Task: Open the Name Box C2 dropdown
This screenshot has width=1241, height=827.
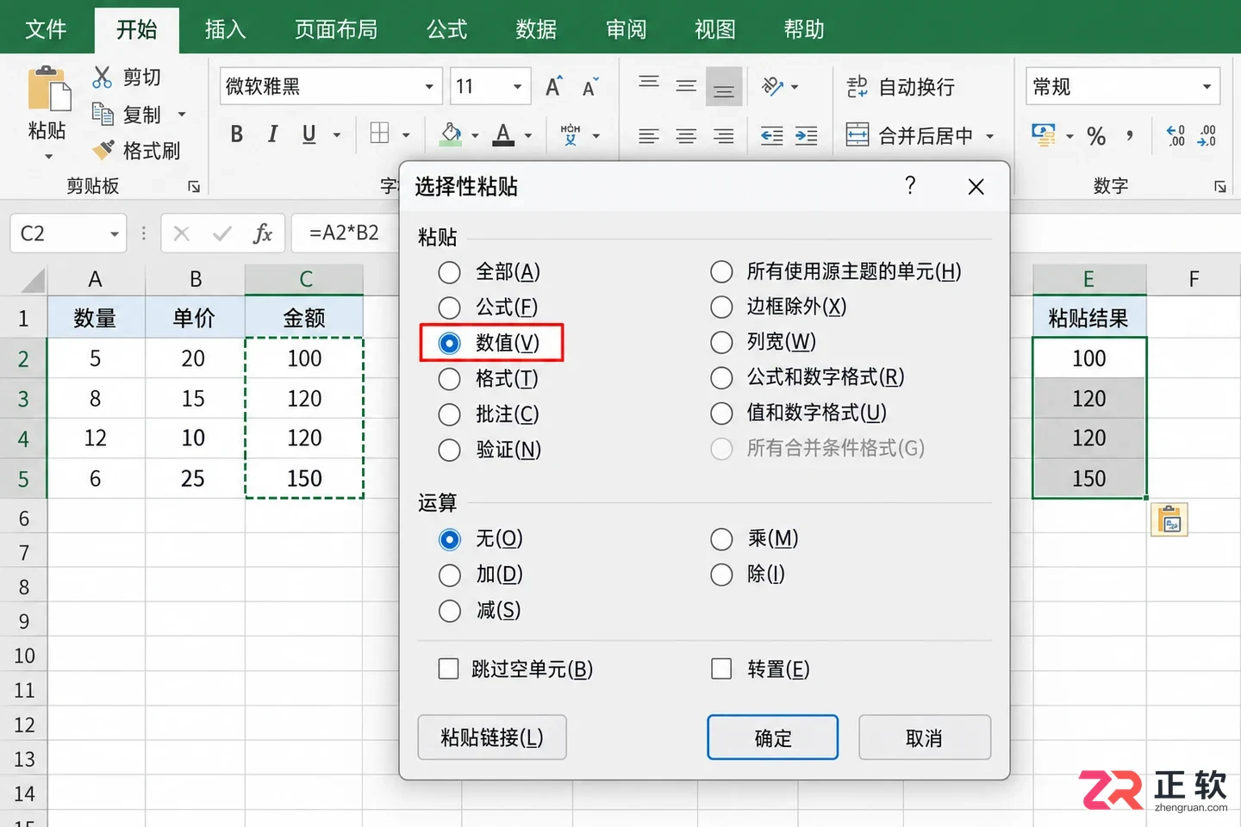Action: click(114, 234)
